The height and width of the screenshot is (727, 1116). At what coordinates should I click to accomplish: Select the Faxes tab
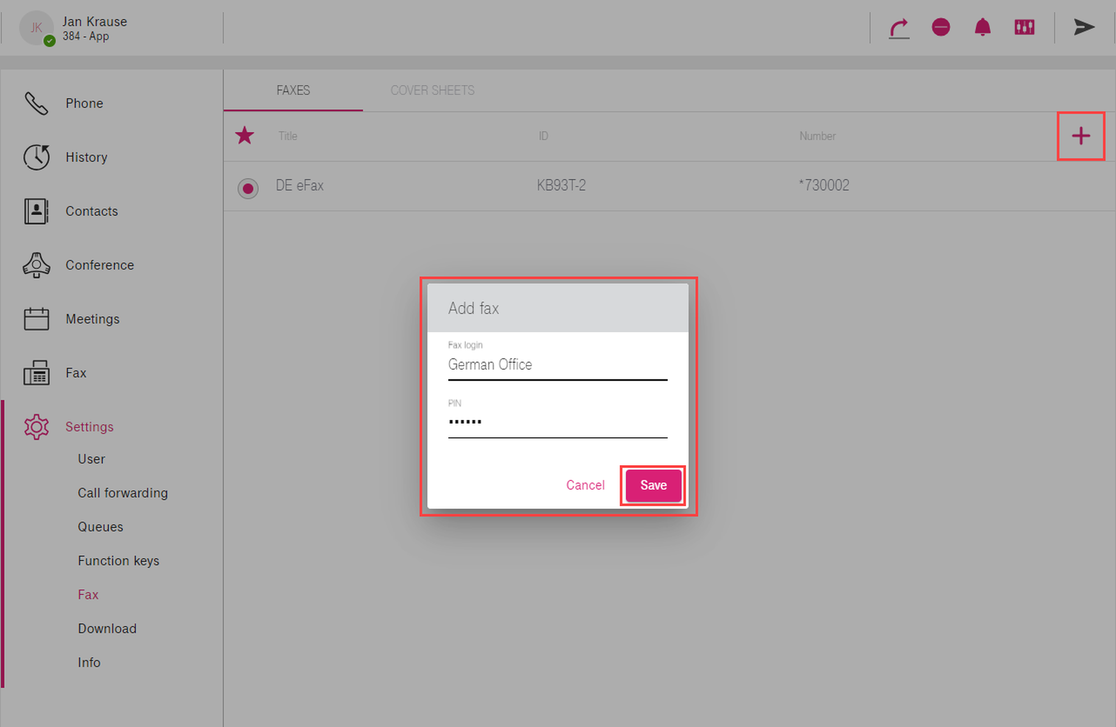[293, 90]
